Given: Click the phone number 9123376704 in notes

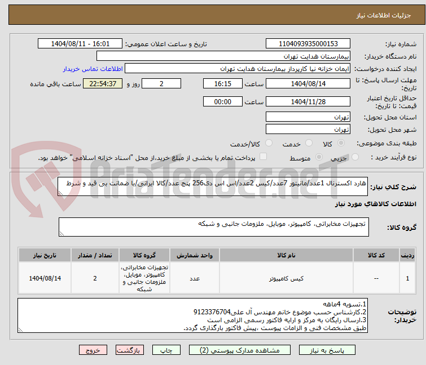Looking at the screenshot, I should coord(212,312).
